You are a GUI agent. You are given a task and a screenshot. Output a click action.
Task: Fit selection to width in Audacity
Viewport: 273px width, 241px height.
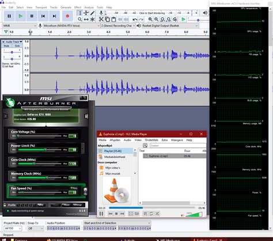(162, 19)
